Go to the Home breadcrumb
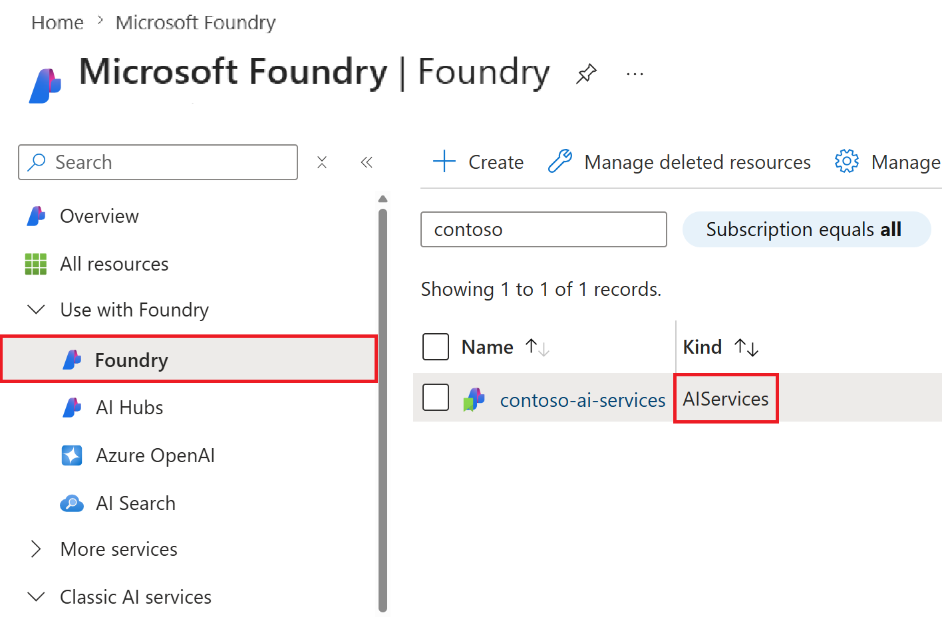This screenshot has width=942, height=617. (57, 23)
